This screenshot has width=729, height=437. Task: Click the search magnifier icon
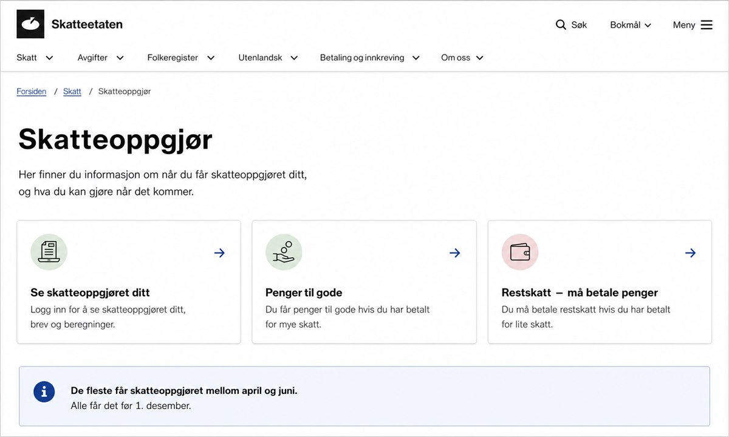(561, 25)
